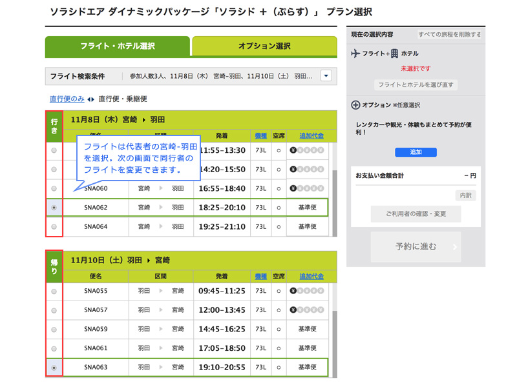Screen dimensions: 517x385
Task: Click the 直行便のみ link
Action: point(67,99)
